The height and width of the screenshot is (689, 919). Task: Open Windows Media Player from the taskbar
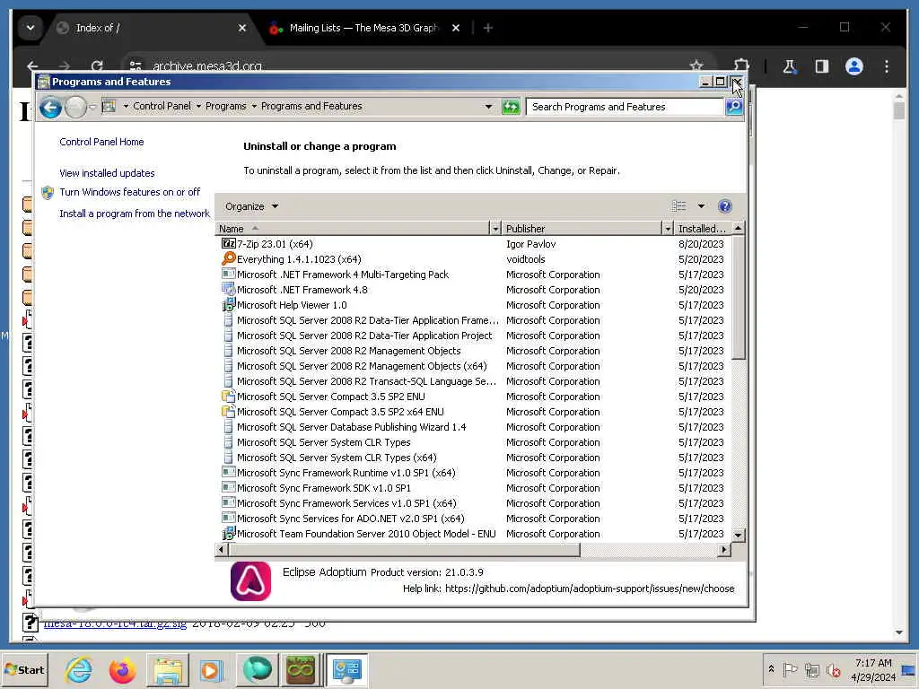coord(211,670)
